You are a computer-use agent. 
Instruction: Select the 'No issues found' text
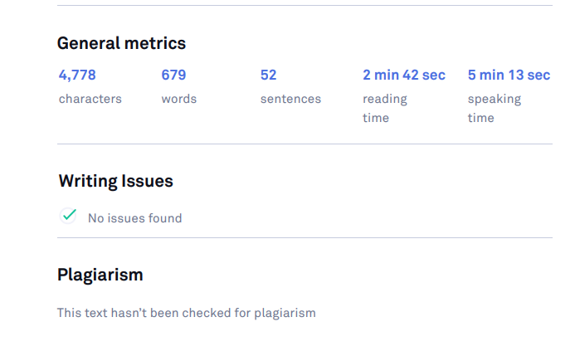[x=135, y=218]
